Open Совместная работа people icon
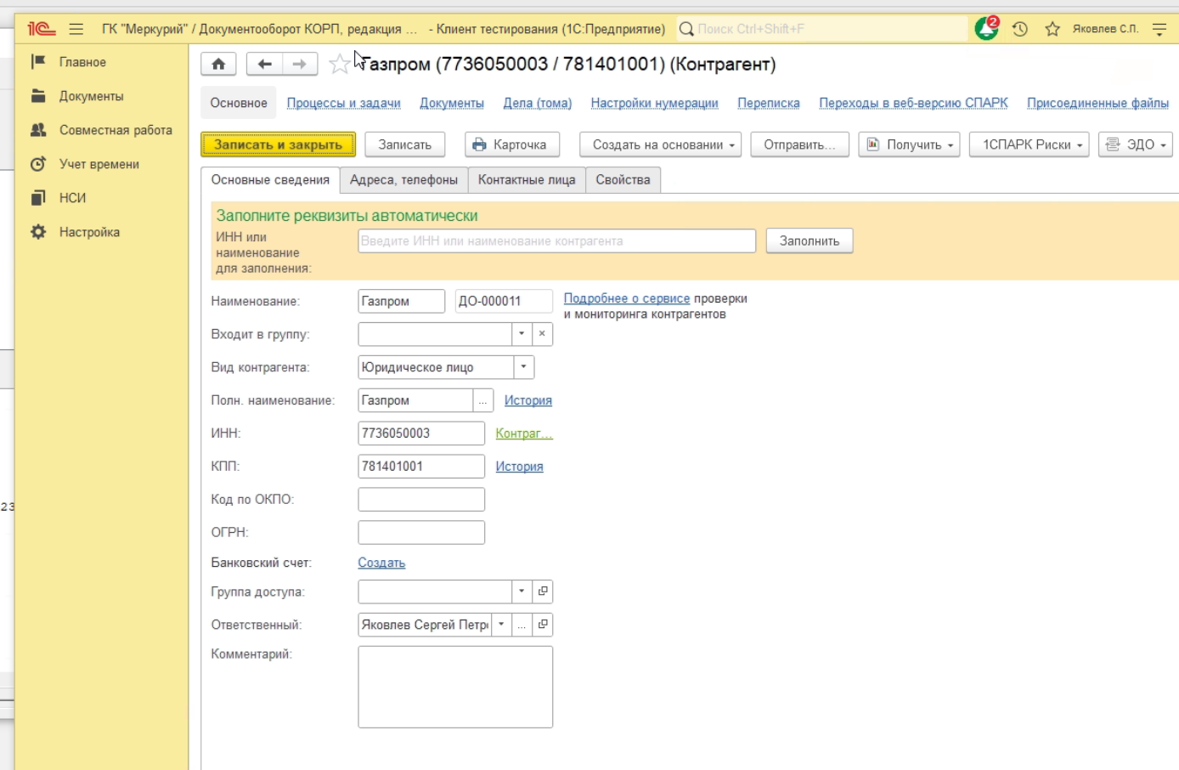The height and width of the screenshot is (770, 1179). (x=38, y=130)
